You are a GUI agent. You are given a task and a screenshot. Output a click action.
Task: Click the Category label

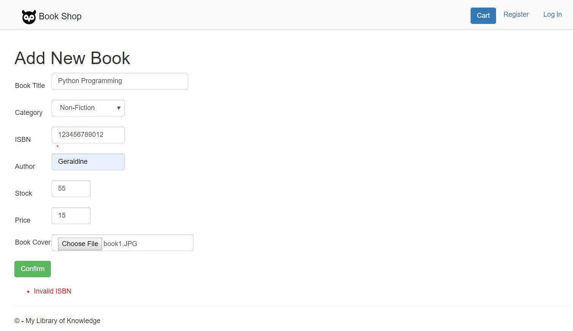click(x=29, y=113)
